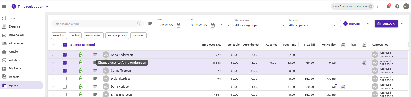The height and width of the screenshot is (97, 411).
Task: Go to the next date period arrow
Action: [x=228, y=25]
